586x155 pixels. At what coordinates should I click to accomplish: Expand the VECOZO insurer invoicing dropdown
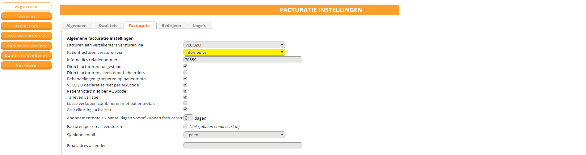point(234,45)
